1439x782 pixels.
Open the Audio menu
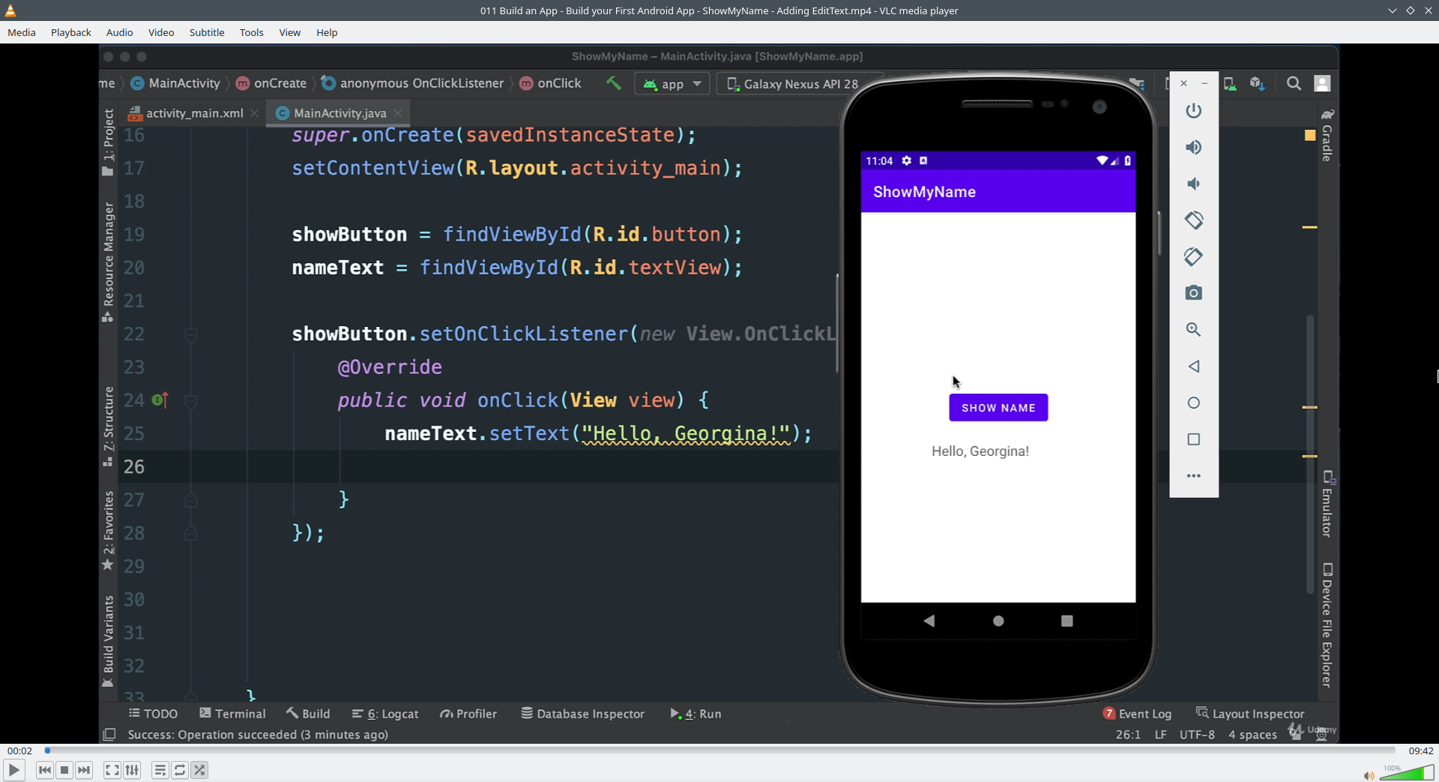(x=119, y=32)
